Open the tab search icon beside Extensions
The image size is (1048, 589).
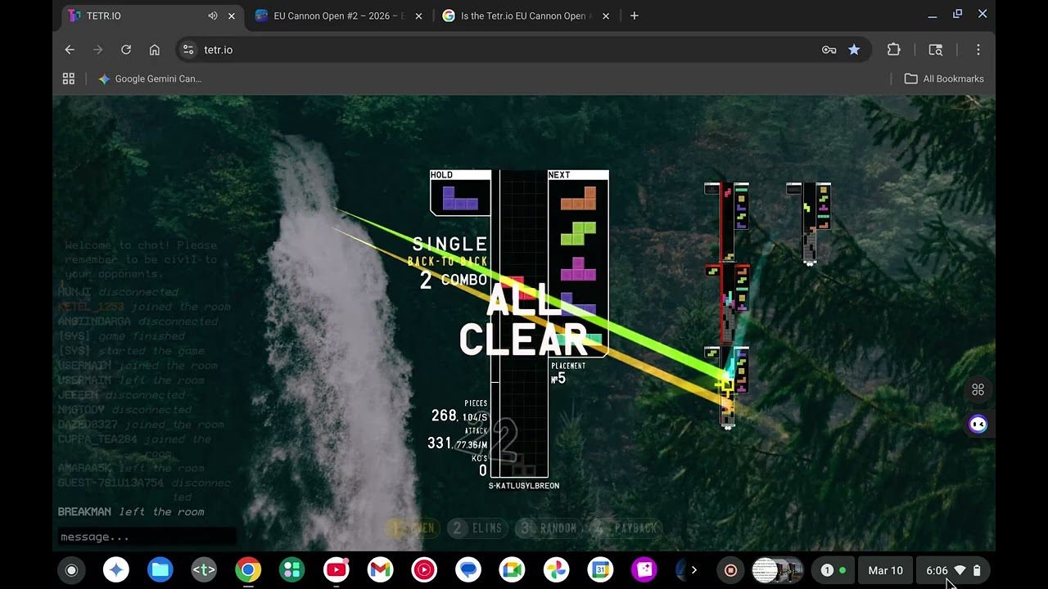(936, 50)
